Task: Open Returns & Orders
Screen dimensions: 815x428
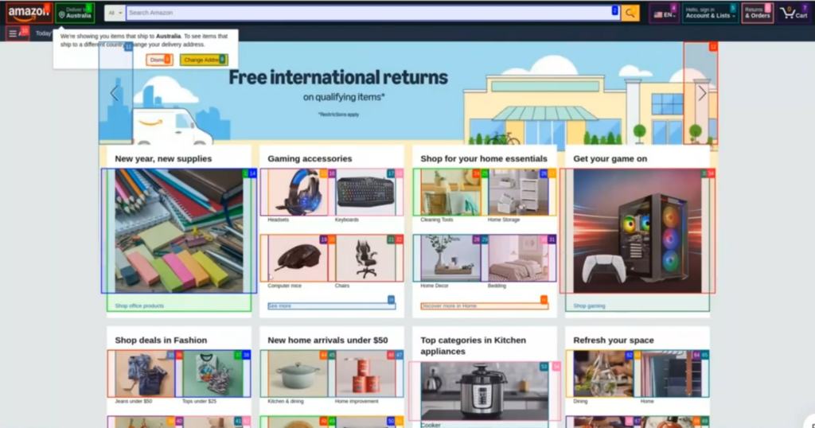Action: click(757, 14)
